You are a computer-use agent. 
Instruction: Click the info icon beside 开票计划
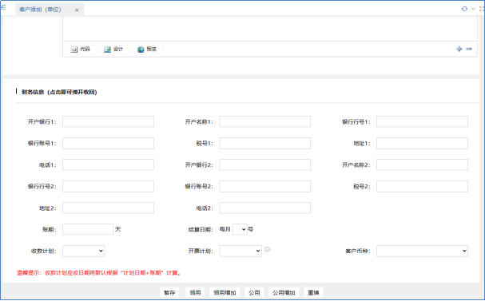point(267,249)
